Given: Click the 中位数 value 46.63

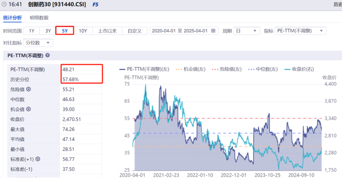Looking at the screenshot, I should 68,99.
